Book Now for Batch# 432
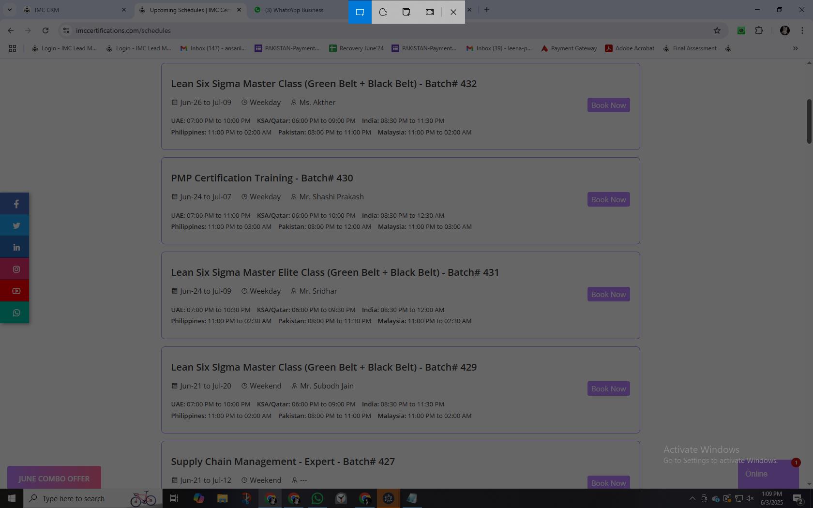The image size is (813, 508). coord(608,105)
